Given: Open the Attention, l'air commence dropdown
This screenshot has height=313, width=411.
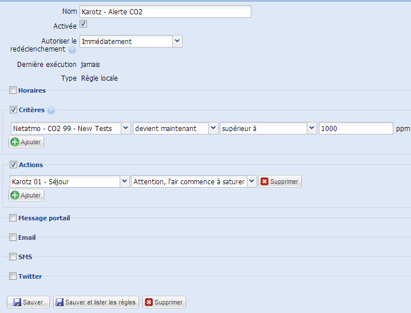Looking at the screenshot, I should (252, 181).
